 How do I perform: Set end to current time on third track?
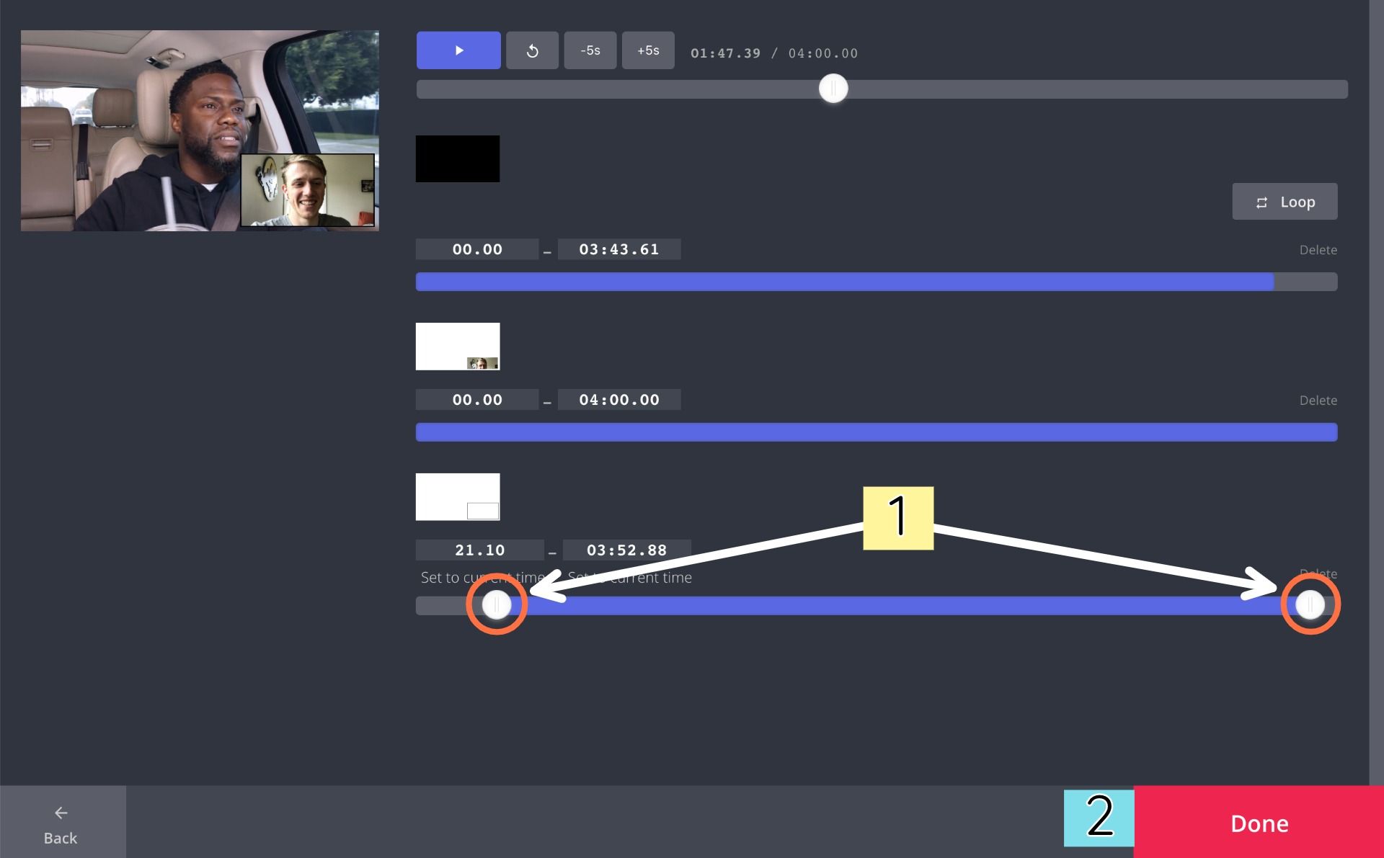629,577
